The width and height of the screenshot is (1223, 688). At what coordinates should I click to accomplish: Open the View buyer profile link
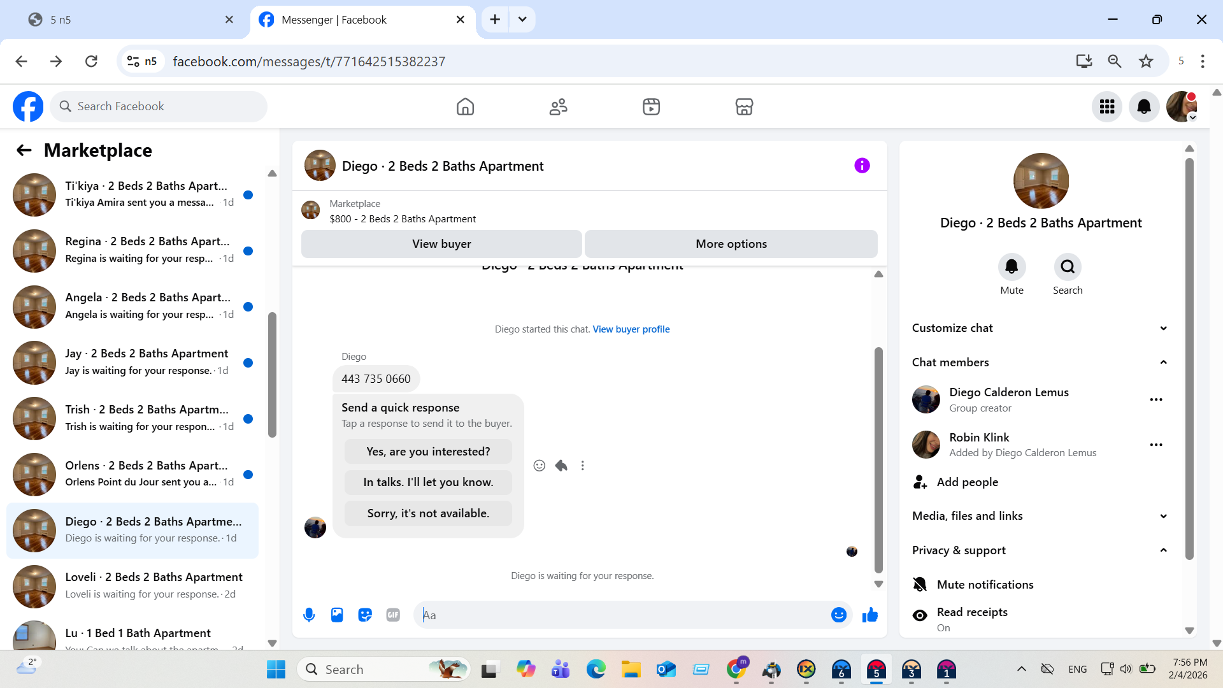(x=631, y=329)
